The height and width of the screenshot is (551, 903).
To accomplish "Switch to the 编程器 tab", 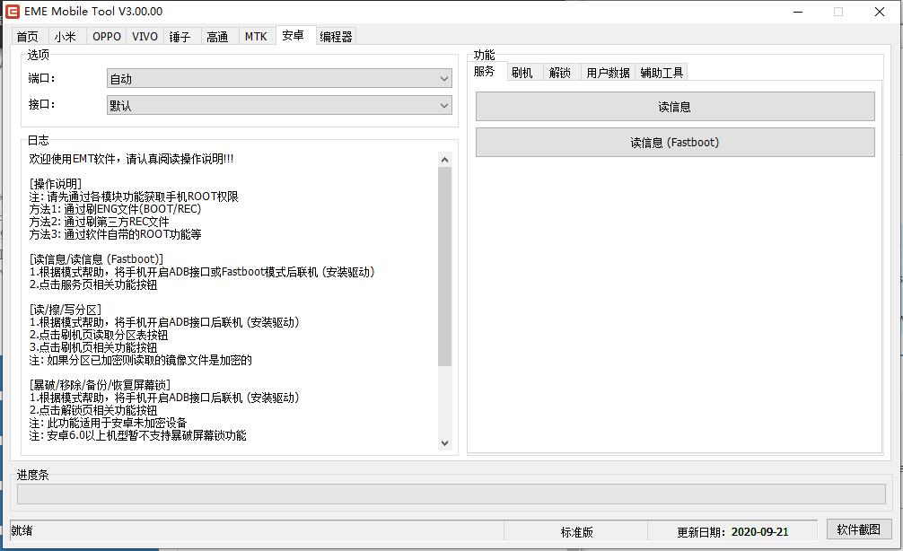I will [336, 37].
